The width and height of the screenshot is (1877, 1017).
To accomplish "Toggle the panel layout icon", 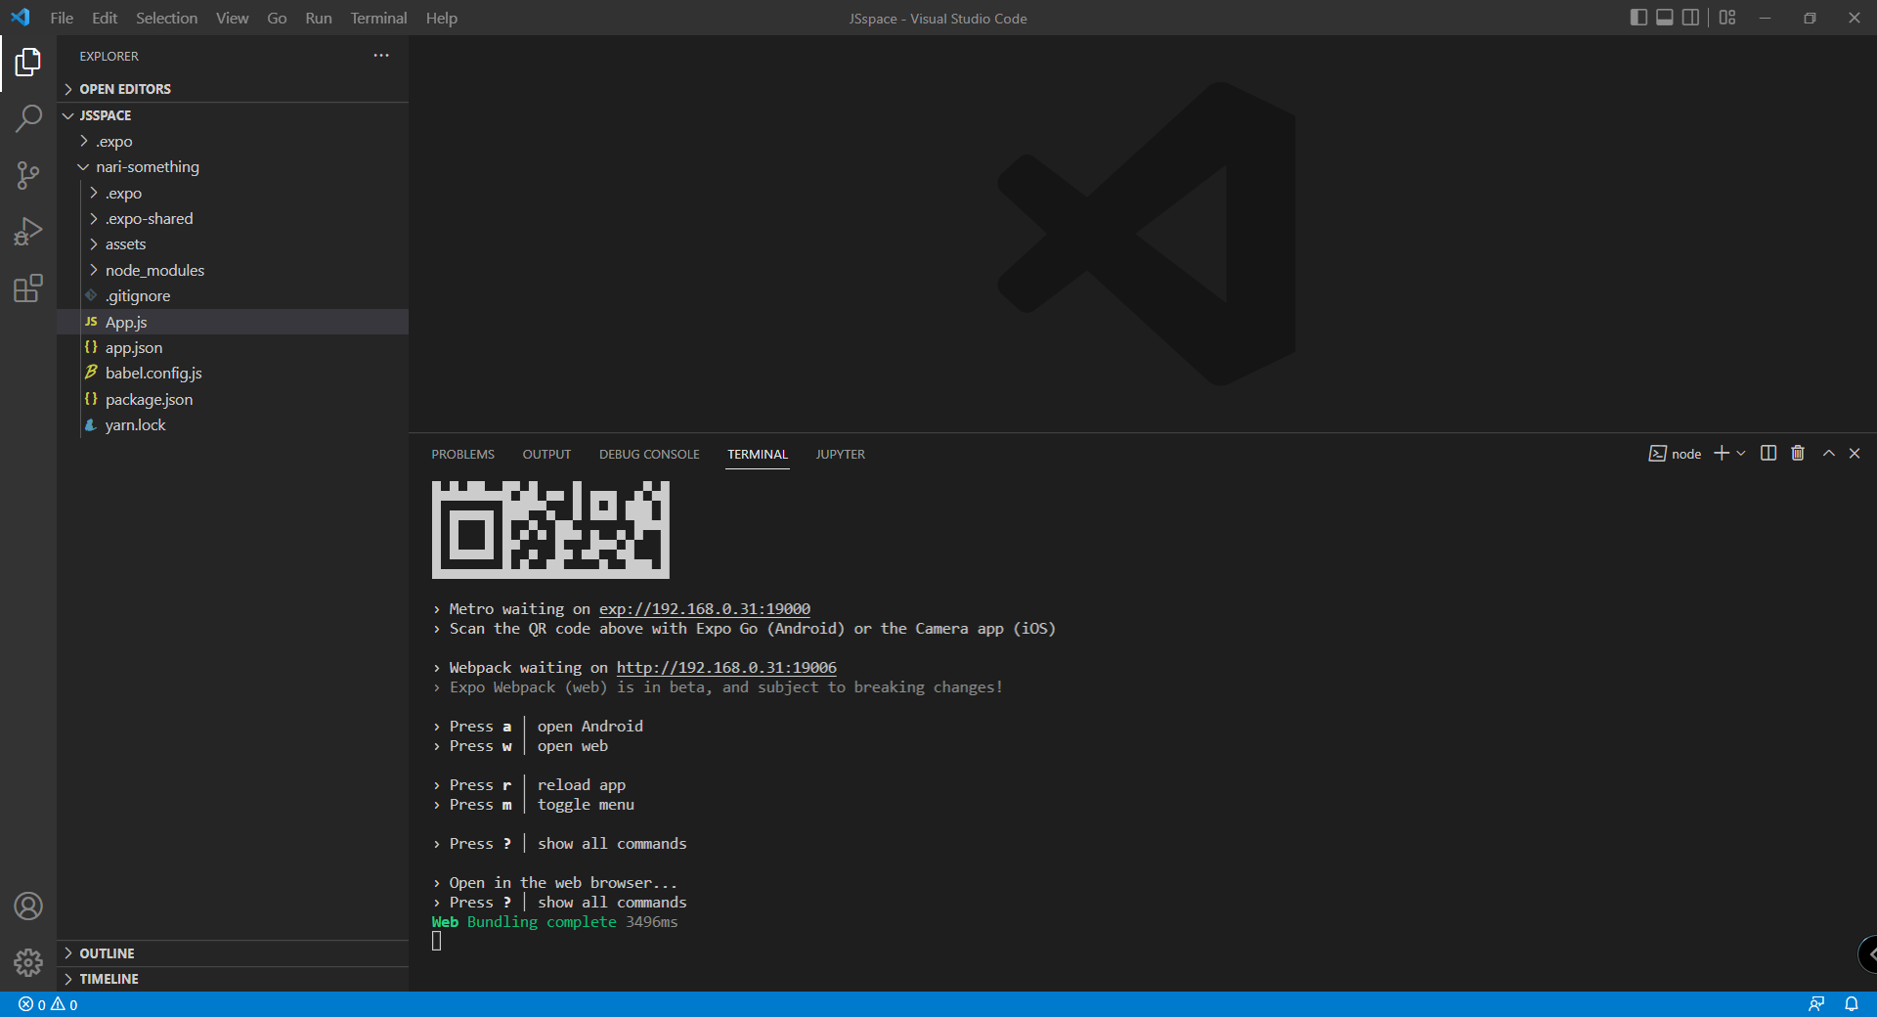I will (1664, 18).
